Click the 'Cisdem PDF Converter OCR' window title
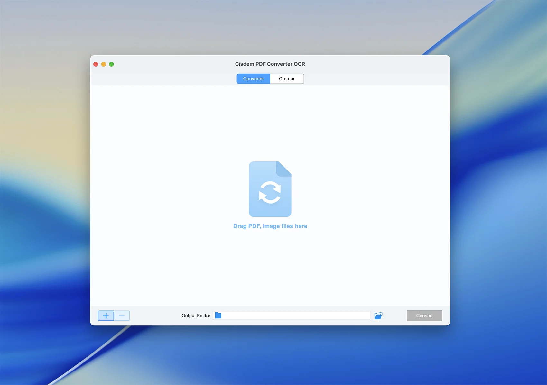 point(270,64)
